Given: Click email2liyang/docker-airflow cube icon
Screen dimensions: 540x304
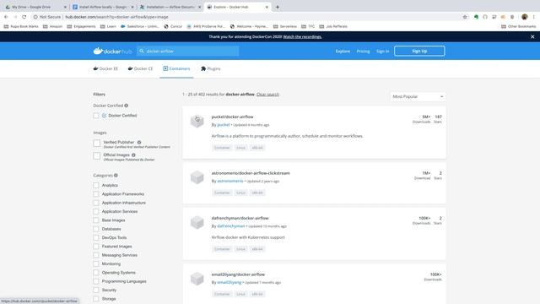Looking at the screenshot, I should (197, 279).
